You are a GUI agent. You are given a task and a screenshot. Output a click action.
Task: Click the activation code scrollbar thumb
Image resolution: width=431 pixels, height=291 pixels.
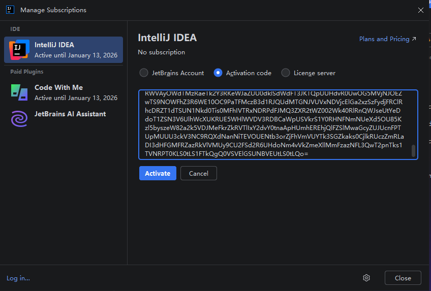coord(413,151)
